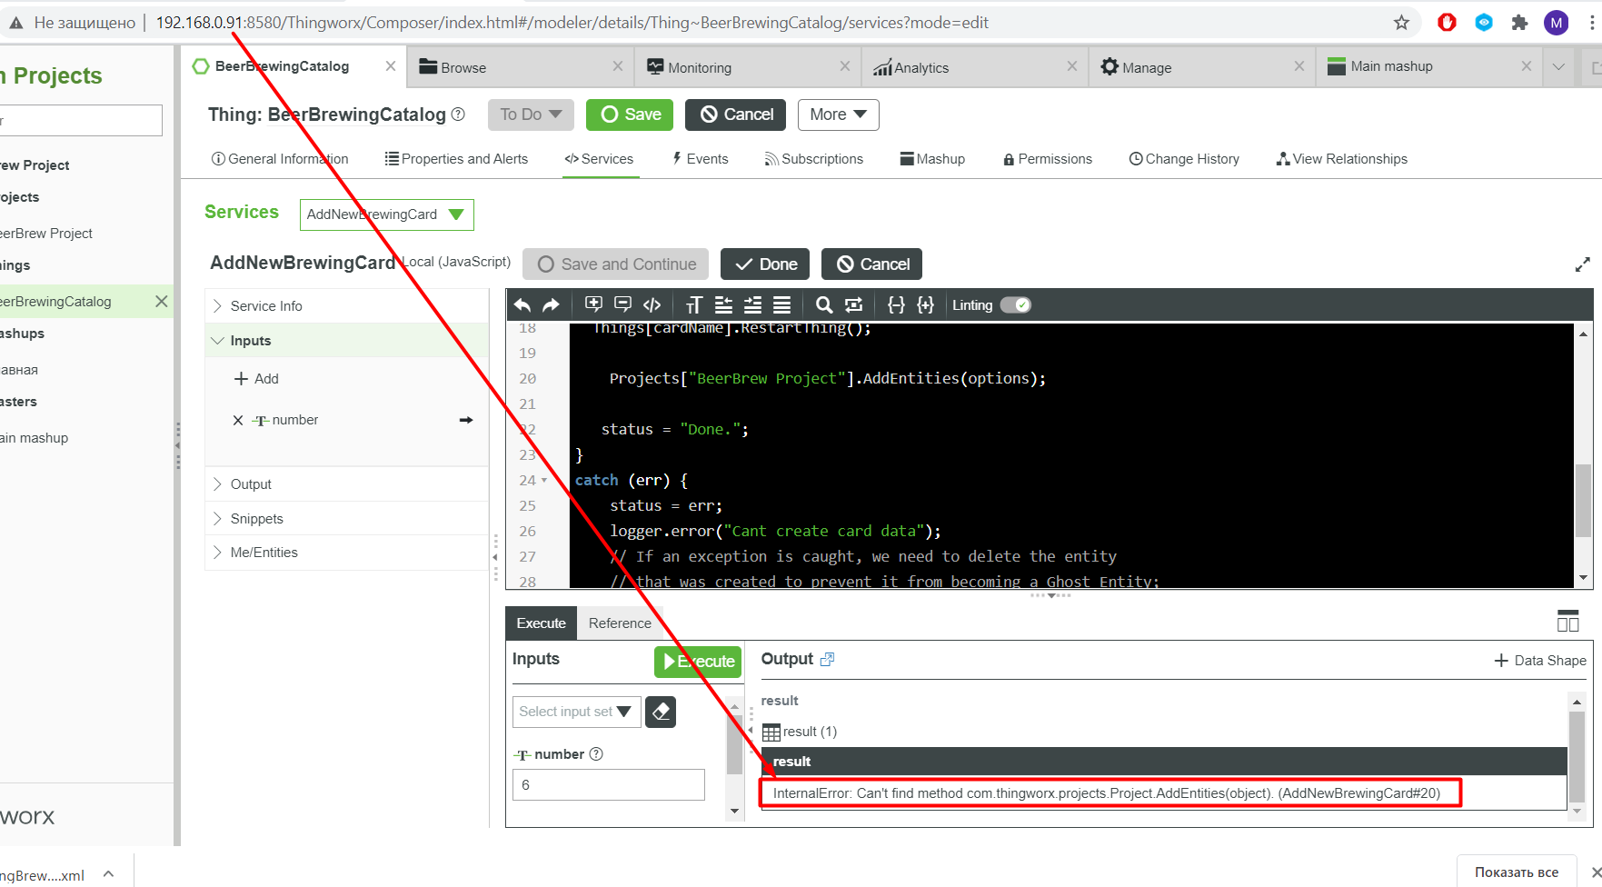Expand the Service Info section
This screenshot has width=1602, height=887.
click(265, 306)
